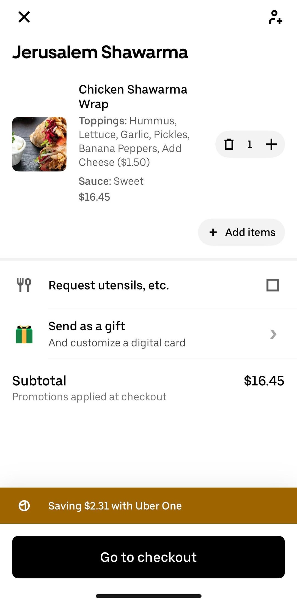This screenshot has width=297, height=604.
Task: Increase wrap quantity with the plus icon
Action: [271, 144]
